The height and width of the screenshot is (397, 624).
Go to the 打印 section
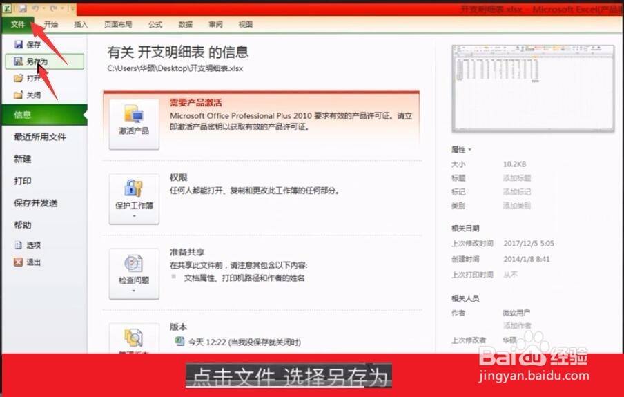coord(23,181)
